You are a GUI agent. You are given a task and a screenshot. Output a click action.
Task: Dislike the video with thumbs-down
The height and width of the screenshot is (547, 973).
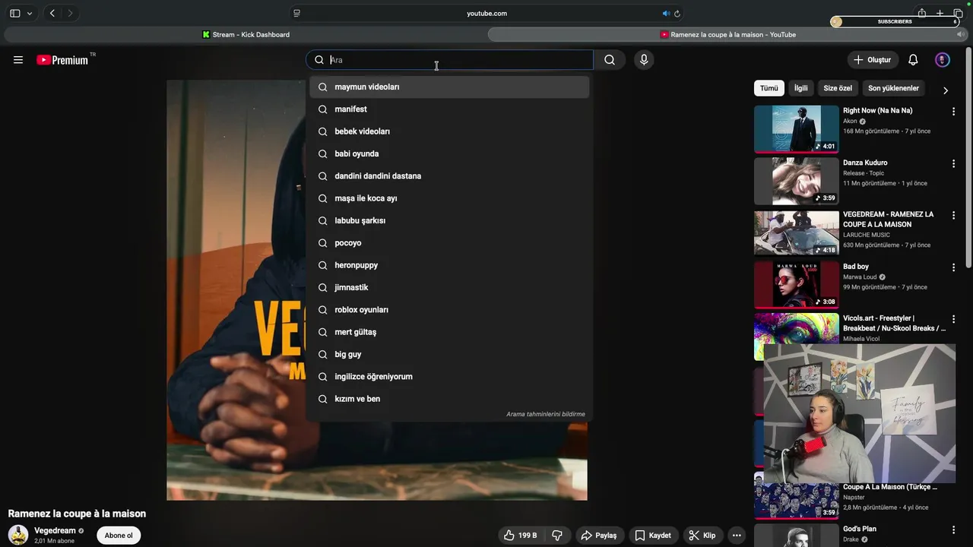point(557,536)
